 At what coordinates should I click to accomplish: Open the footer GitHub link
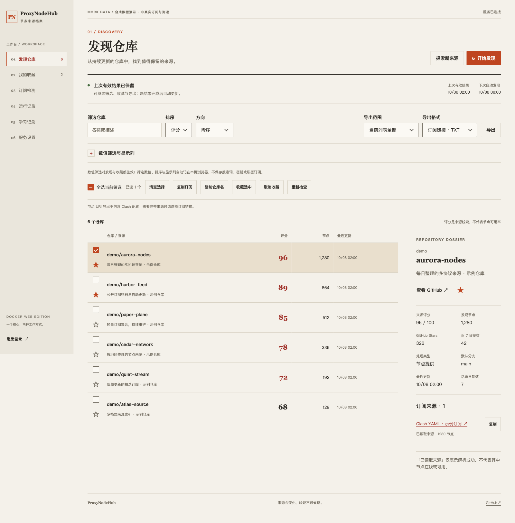493,503
